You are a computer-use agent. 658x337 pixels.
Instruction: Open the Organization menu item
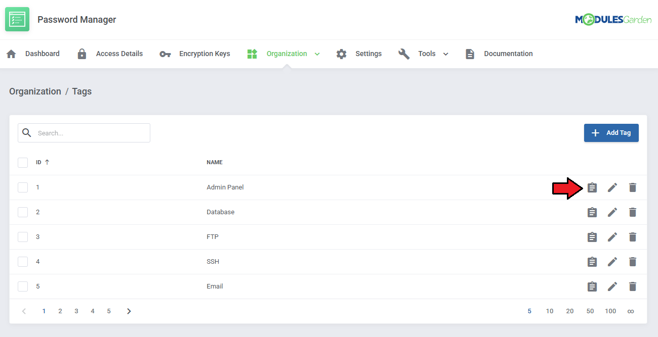pos(286,54)
